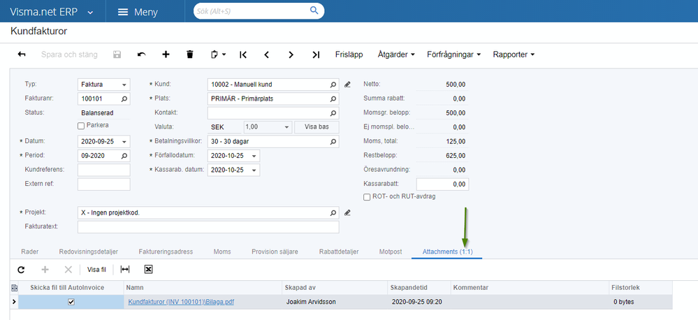This screenshot has height=320, width=698.
Task: Click the fit columns icon in grid toolbar
Action: coord(125,269)
